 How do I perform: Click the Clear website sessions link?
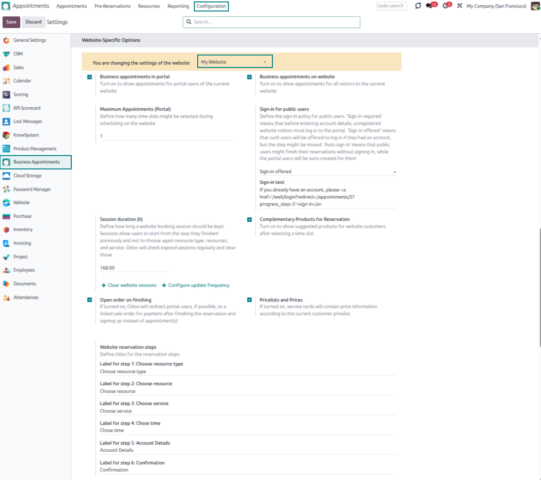[x=132, y=285]
